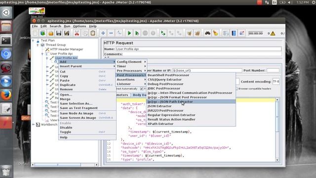Click the Port Number input field

[x=273, y=70]
